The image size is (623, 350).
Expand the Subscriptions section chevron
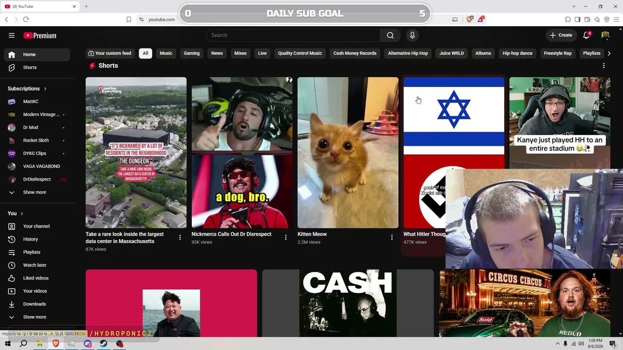[45, 88]
